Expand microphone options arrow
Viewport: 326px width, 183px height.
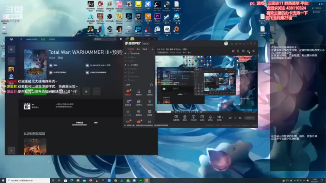(x=214, y=118)
